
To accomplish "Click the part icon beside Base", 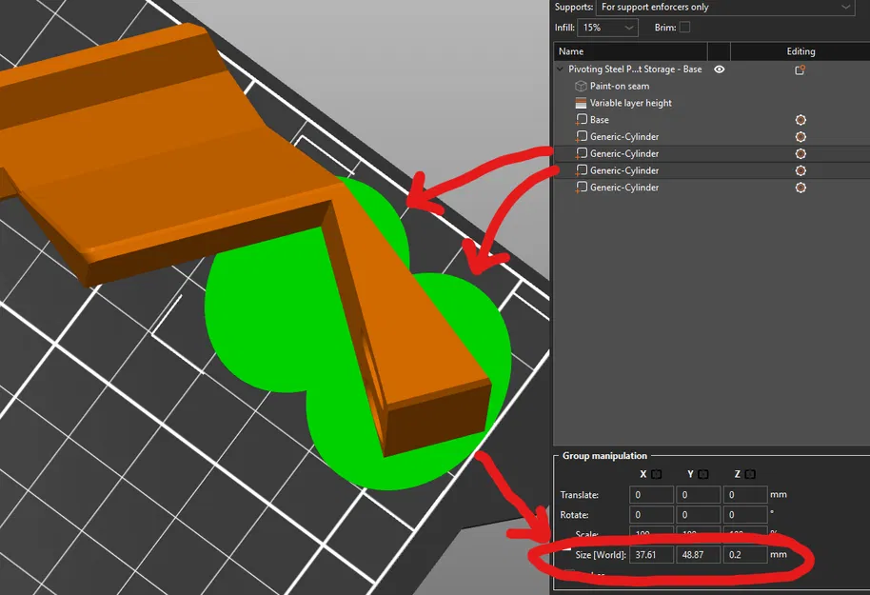I will pyautogui.click(x=581, y=120).
